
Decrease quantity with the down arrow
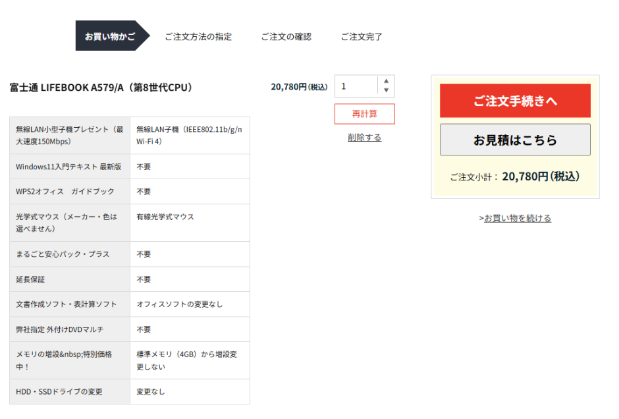click(x=386, y=90)
